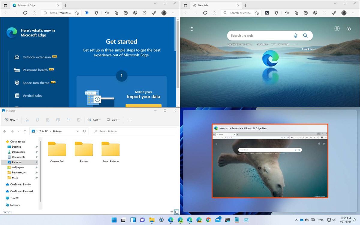Click the Delete icon in File Explorer toolbar

(79, 120)
